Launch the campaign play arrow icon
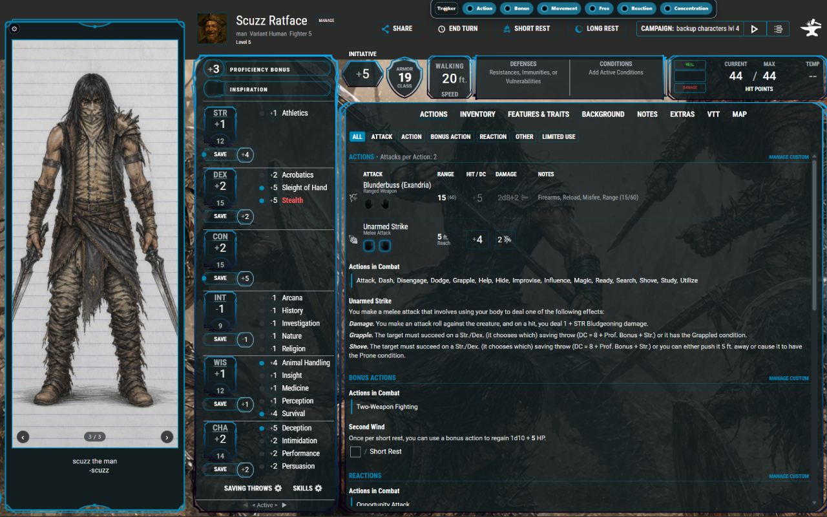 click(755, 29)
